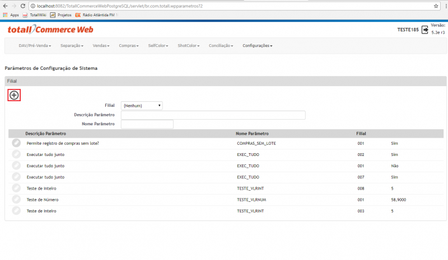Click the Descrição Parâmetro search field
Viewport: 448px width, 260px height.
click(213, 115)
